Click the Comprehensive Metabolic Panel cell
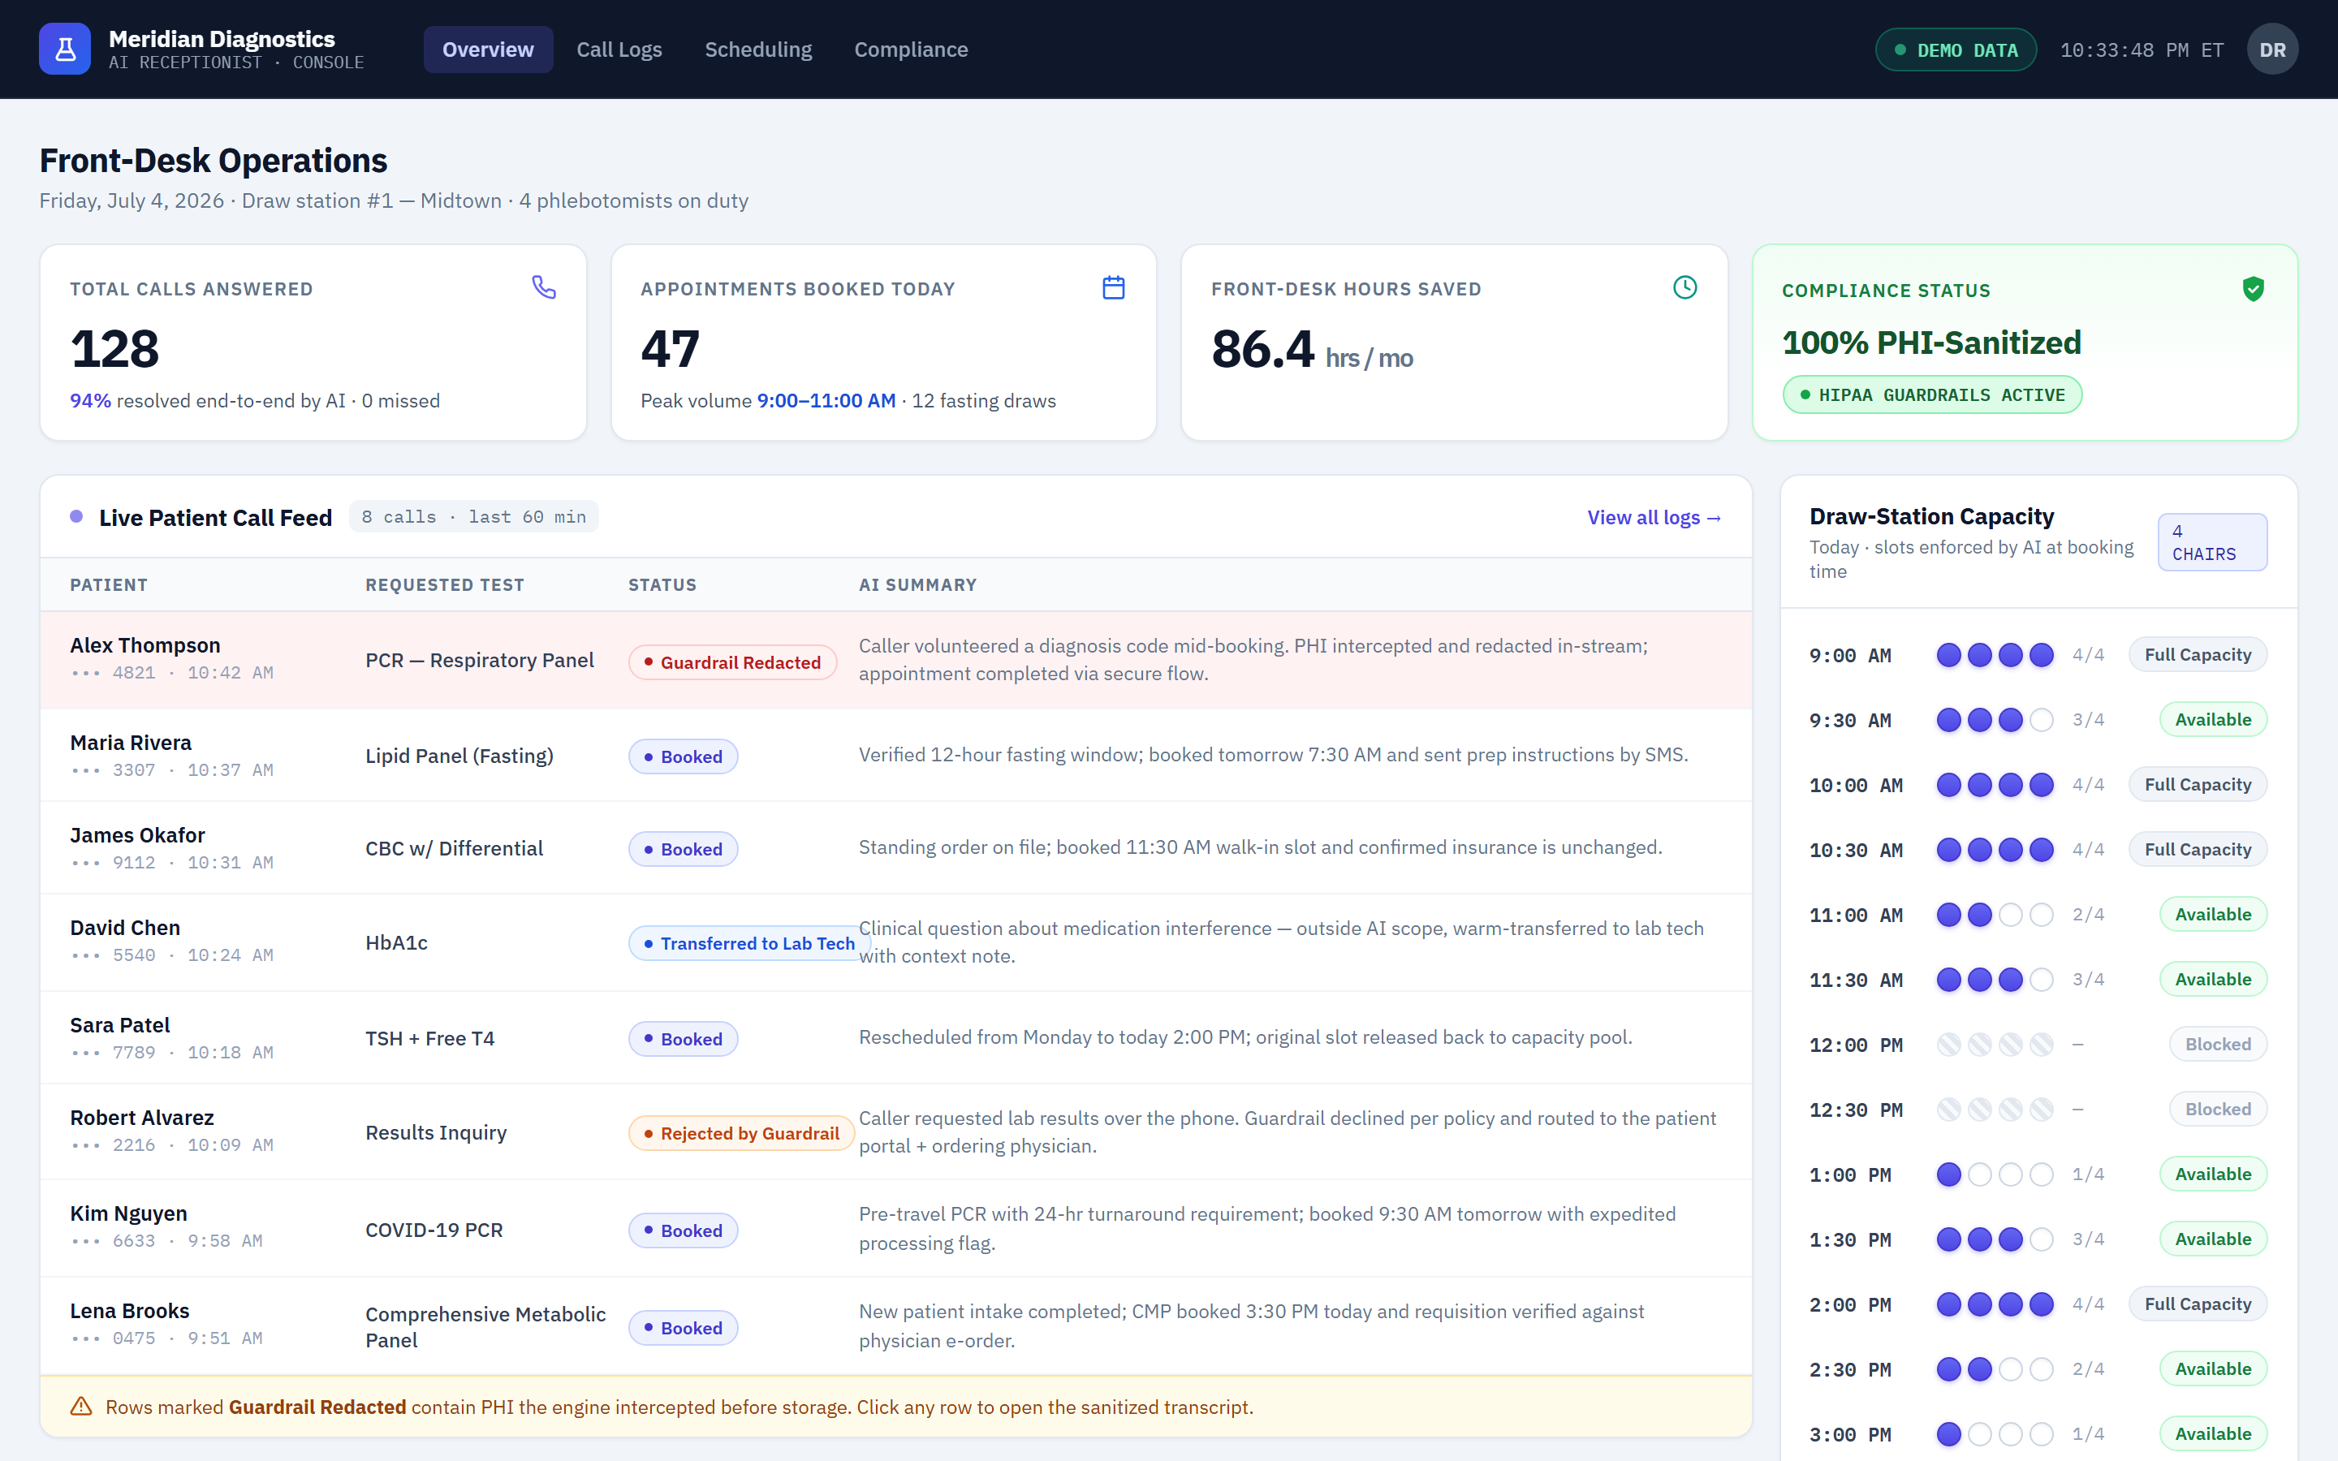This screenshot has height=1461, width=2338. [x=485, y=1327]
